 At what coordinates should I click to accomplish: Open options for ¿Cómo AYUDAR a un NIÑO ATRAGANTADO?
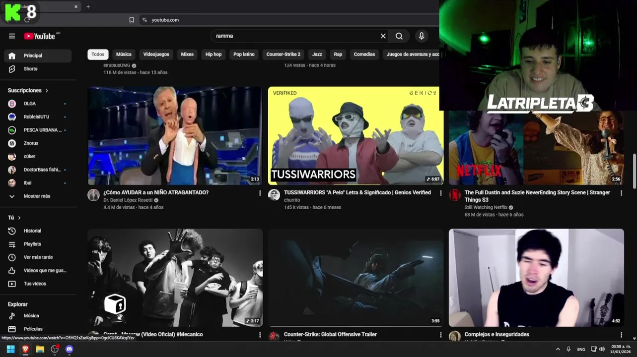[260, 193]
